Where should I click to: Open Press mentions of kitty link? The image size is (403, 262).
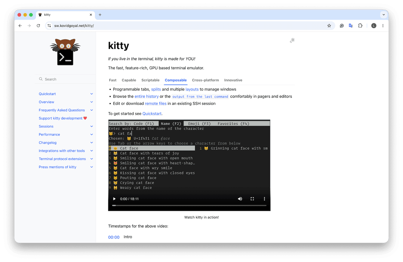click(57, 167)
